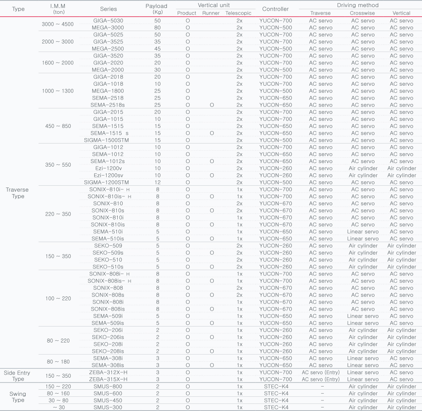
Task: Click the Series column header
Action: pyautogui.click(x=108, y=9)
